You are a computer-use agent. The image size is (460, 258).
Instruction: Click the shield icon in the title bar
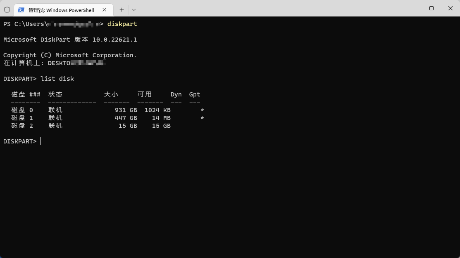[7, 10]
